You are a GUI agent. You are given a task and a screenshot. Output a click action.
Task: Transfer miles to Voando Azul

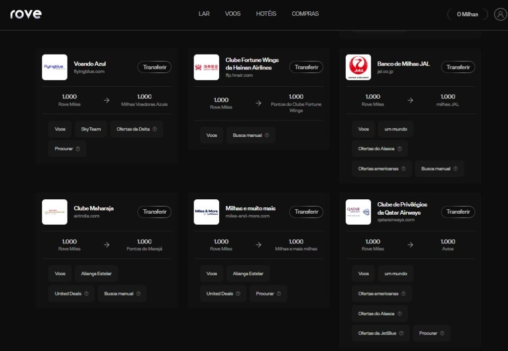point(155,67)
